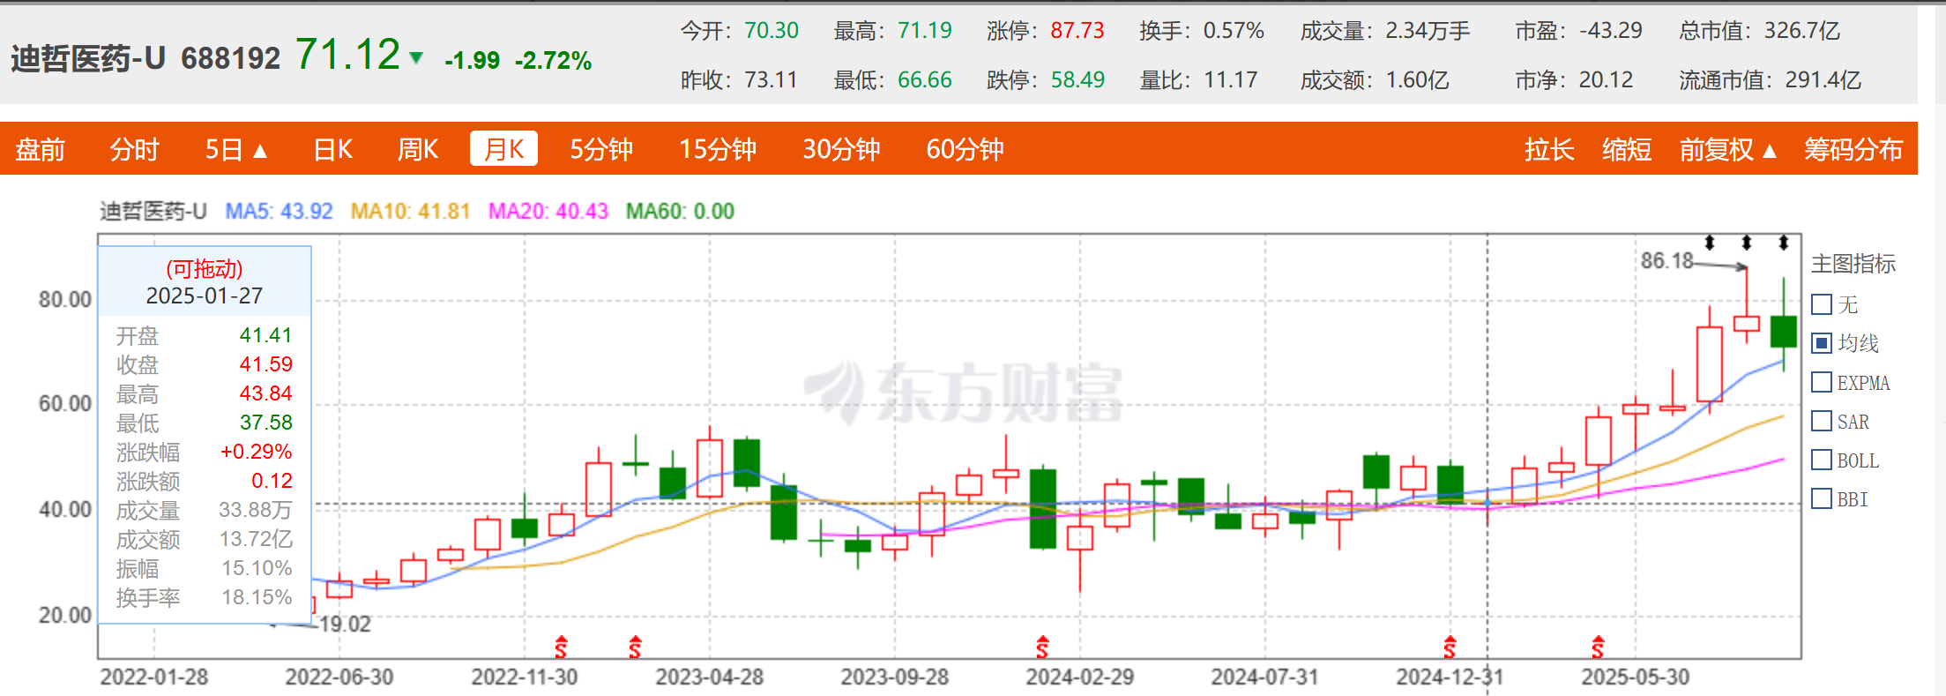Open the dropdown arrow beside 5日
Screen dimensions: 1946x696
click(260, 151)
